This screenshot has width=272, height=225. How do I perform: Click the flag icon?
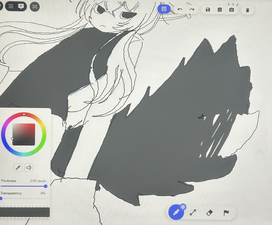pyautogui.click(x=226, y=212)
